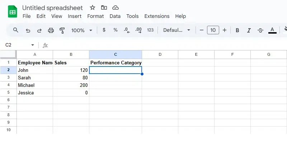287x143 pixels.
Task: Star the Untitled spreadsheet
Action: pos(93,8)
